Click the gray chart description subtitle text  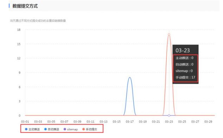pos(38,21)
